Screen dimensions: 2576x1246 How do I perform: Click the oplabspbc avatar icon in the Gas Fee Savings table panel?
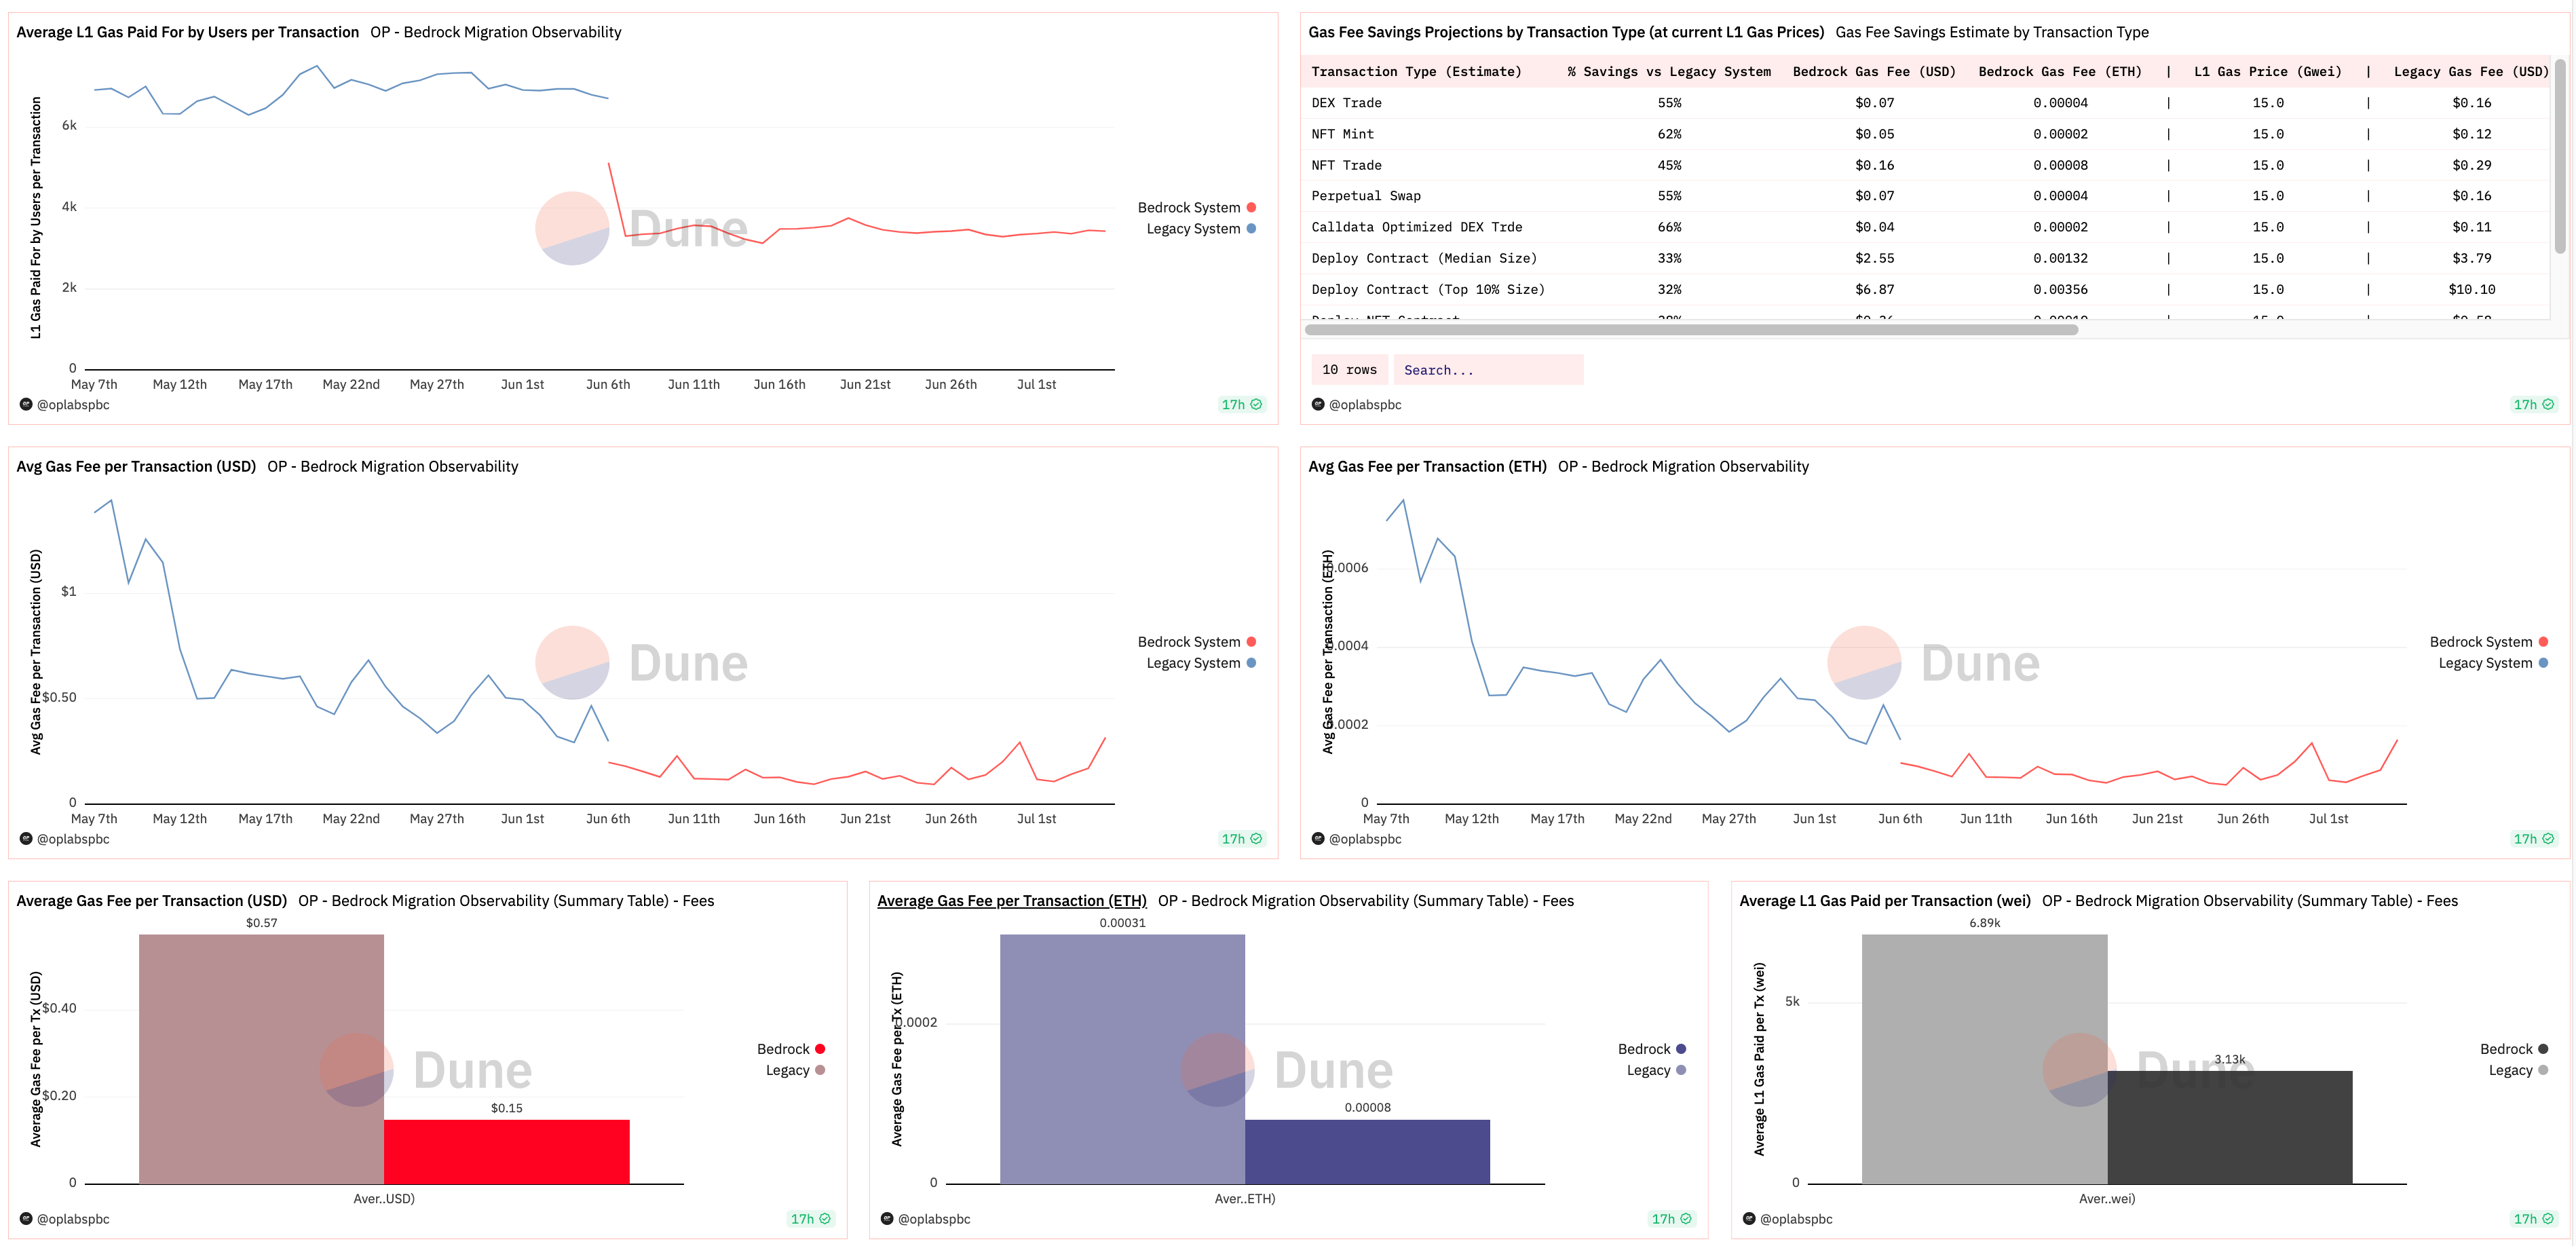[1318, 404]
